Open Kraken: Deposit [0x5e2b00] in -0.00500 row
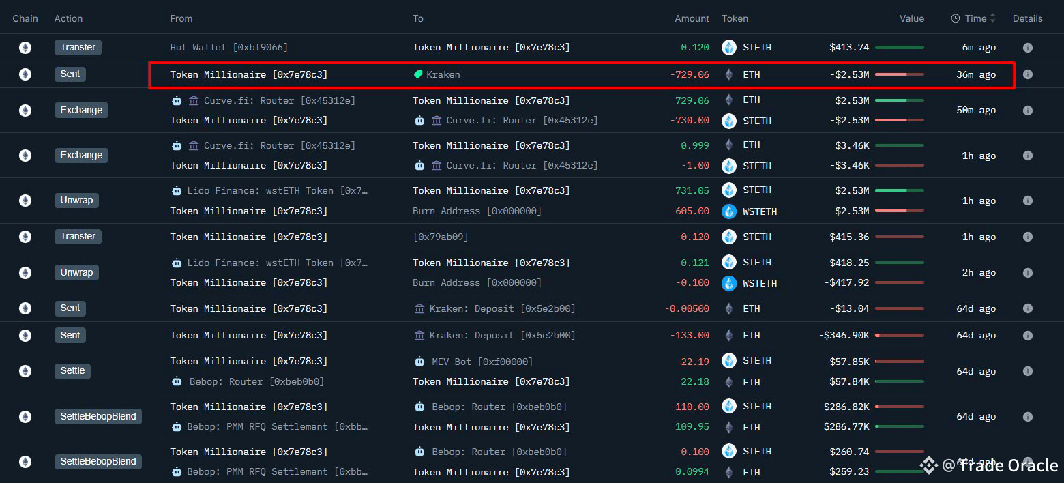Image resolution: width=1064 pixels, height=483 pixels. (x=503, y=309)
